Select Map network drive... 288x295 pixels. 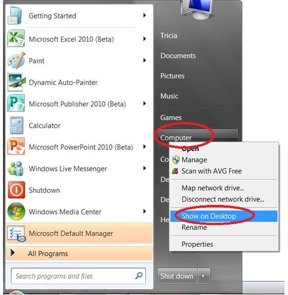point(224,188)
